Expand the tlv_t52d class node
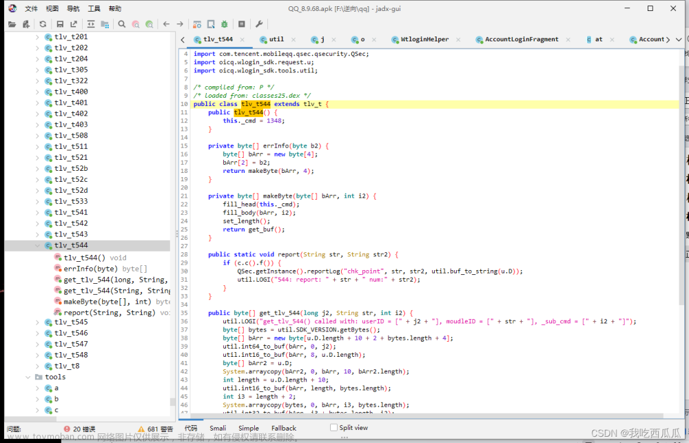689x443 pixels. (37, 191)
